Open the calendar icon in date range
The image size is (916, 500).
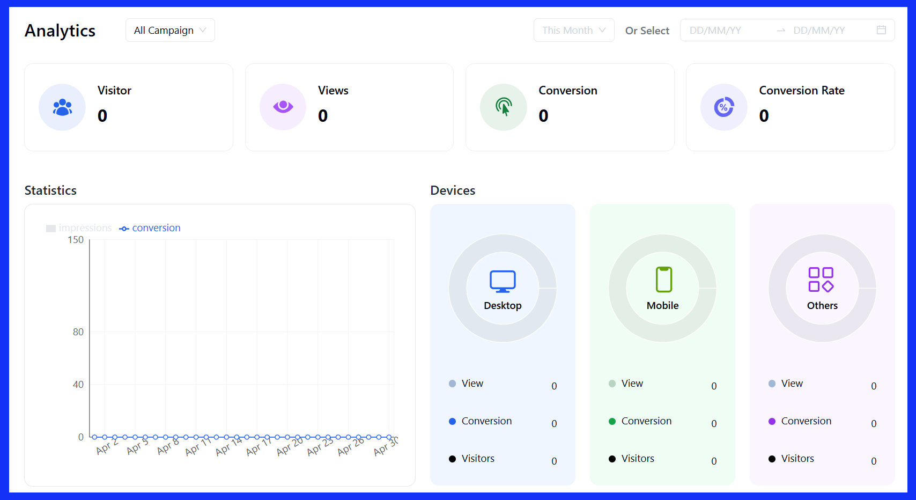click(x=881, y=30)
